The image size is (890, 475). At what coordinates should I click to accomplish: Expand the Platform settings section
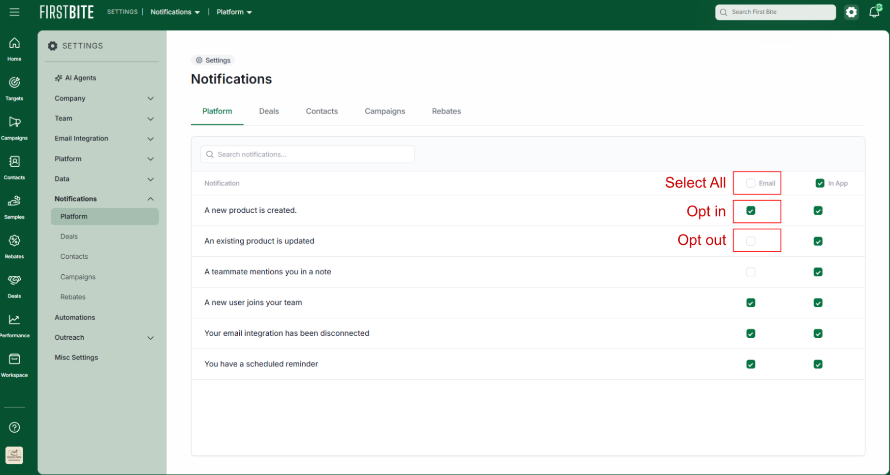(104, 159)
